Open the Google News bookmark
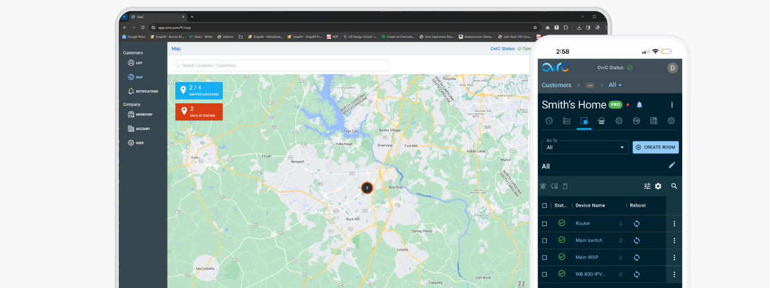The width and height of the screenshot is (770, 288). pos(134,36)
